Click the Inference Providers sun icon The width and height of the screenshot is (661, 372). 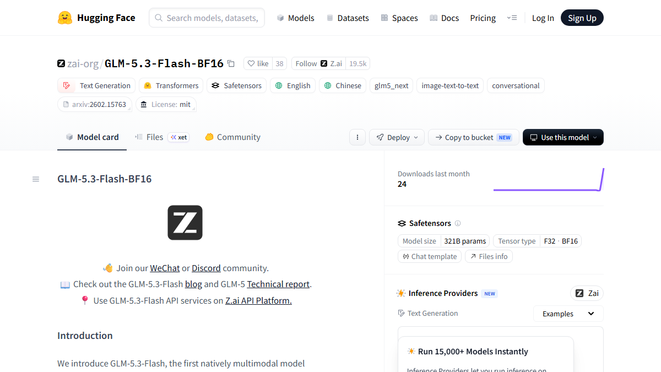(401, 293)
